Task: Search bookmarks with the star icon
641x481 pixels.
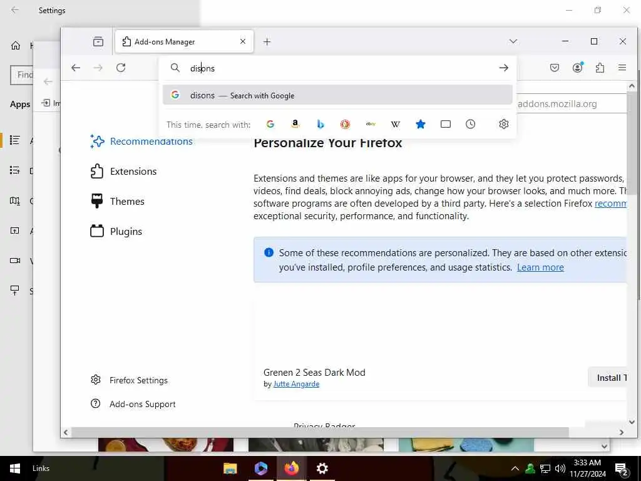Action: point(420,124)
